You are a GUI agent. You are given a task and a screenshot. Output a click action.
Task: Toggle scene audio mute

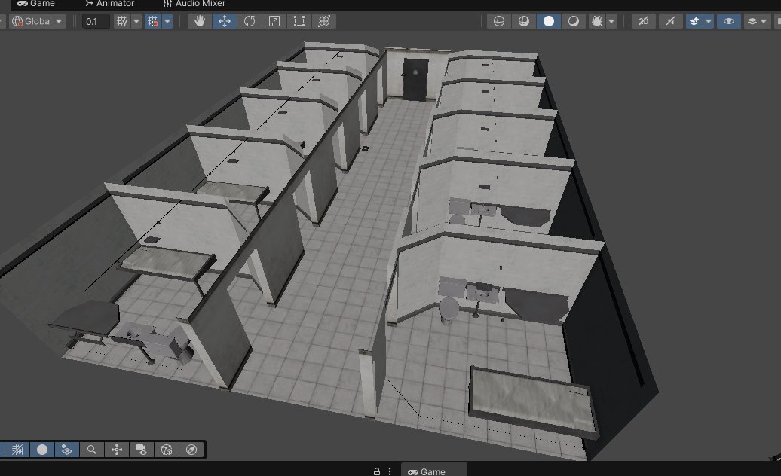[x=669, y=20]
